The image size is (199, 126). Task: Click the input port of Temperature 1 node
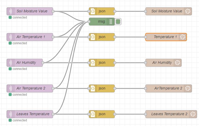[x=146, y=37]
